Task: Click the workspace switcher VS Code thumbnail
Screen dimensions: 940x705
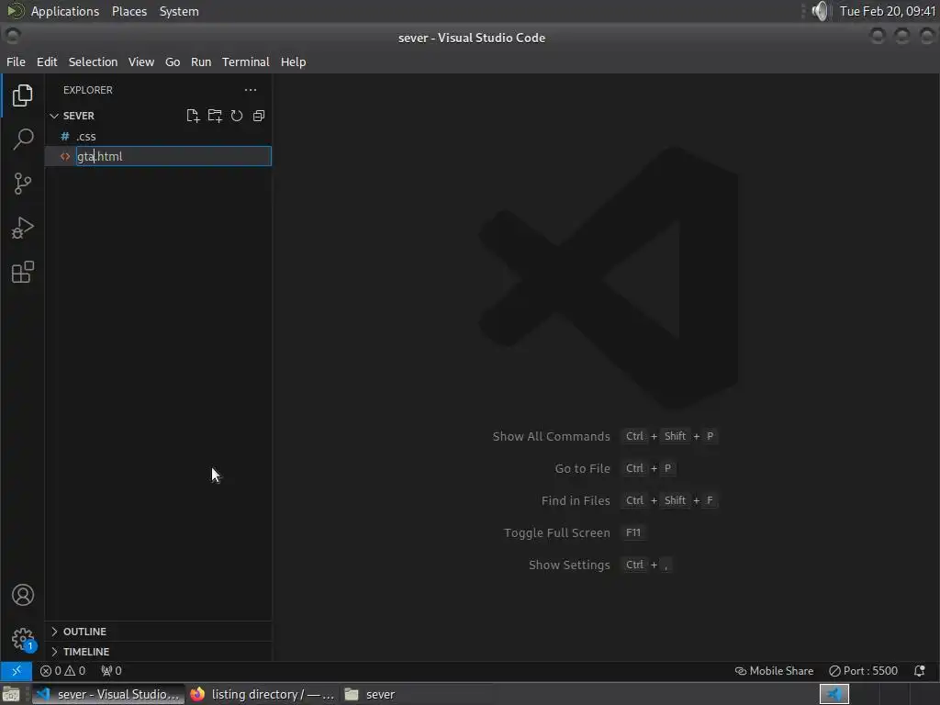Action: click(x=834, y=694)
